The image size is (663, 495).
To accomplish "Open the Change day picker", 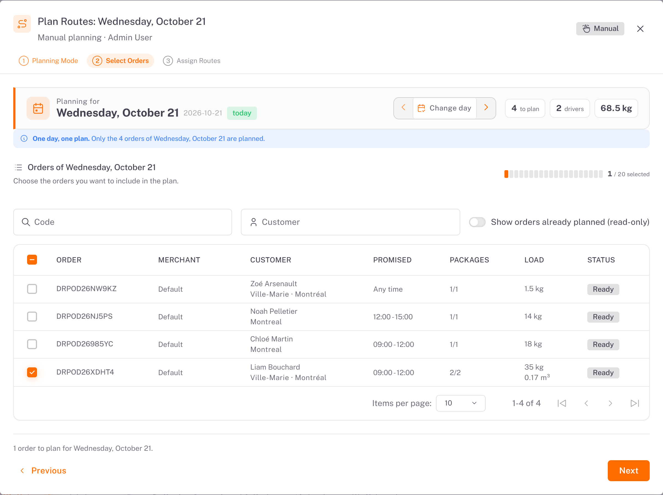I will pos(444,108).
